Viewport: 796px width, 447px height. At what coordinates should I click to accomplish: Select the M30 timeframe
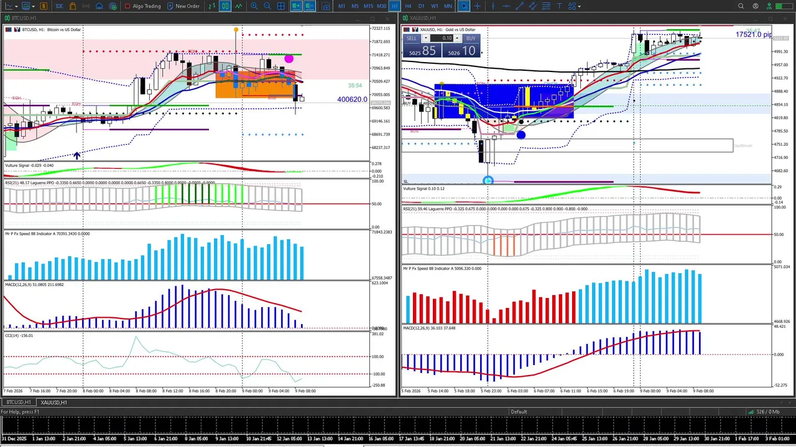point(382,6)
